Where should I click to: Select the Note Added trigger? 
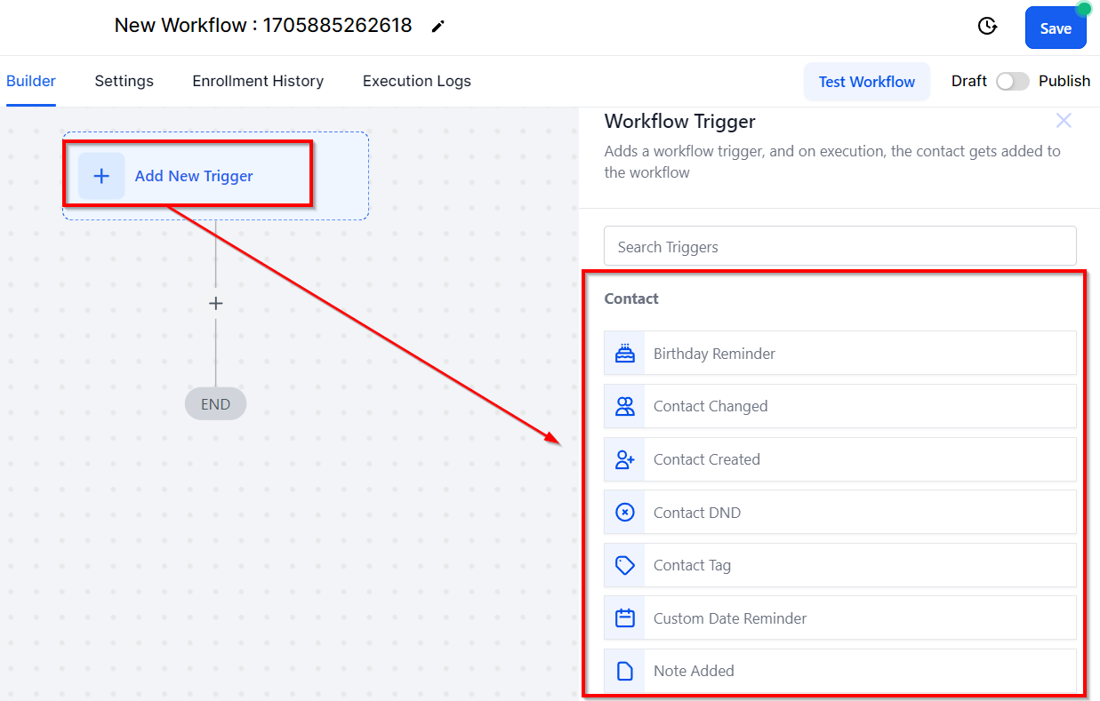(x=840, y=671)
